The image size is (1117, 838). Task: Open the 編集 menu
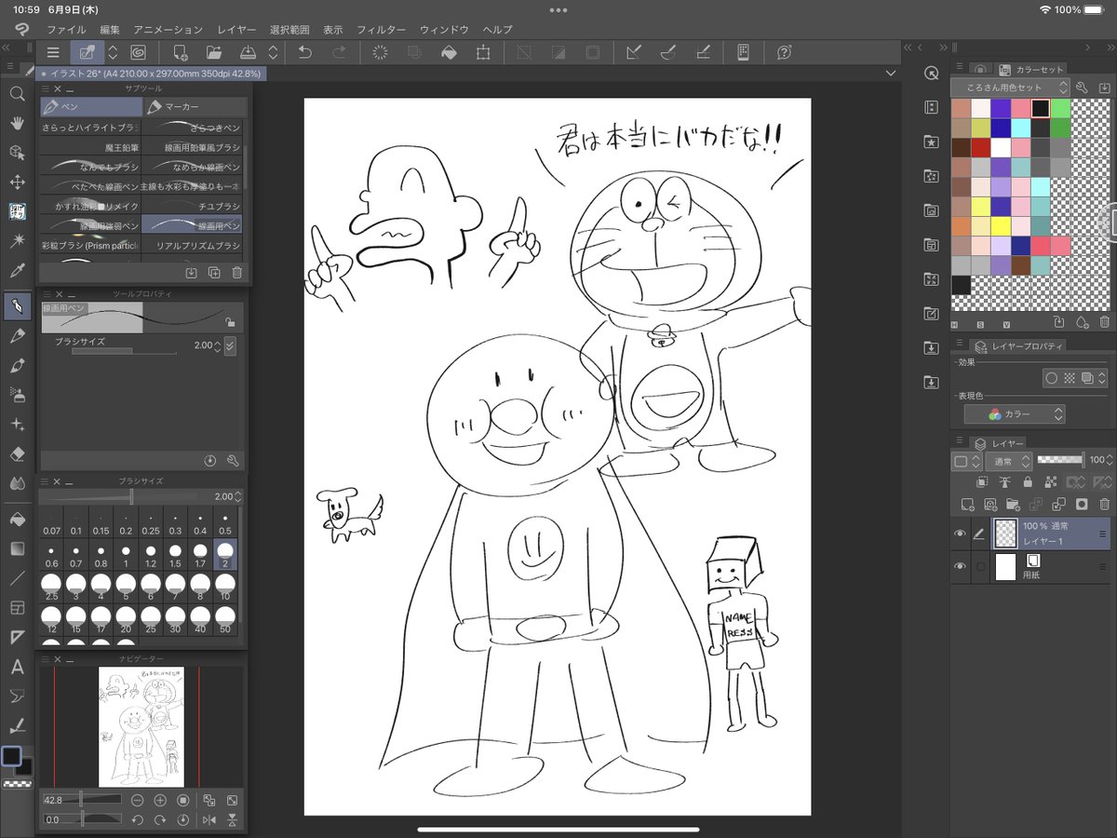click(x=110, y=30)
